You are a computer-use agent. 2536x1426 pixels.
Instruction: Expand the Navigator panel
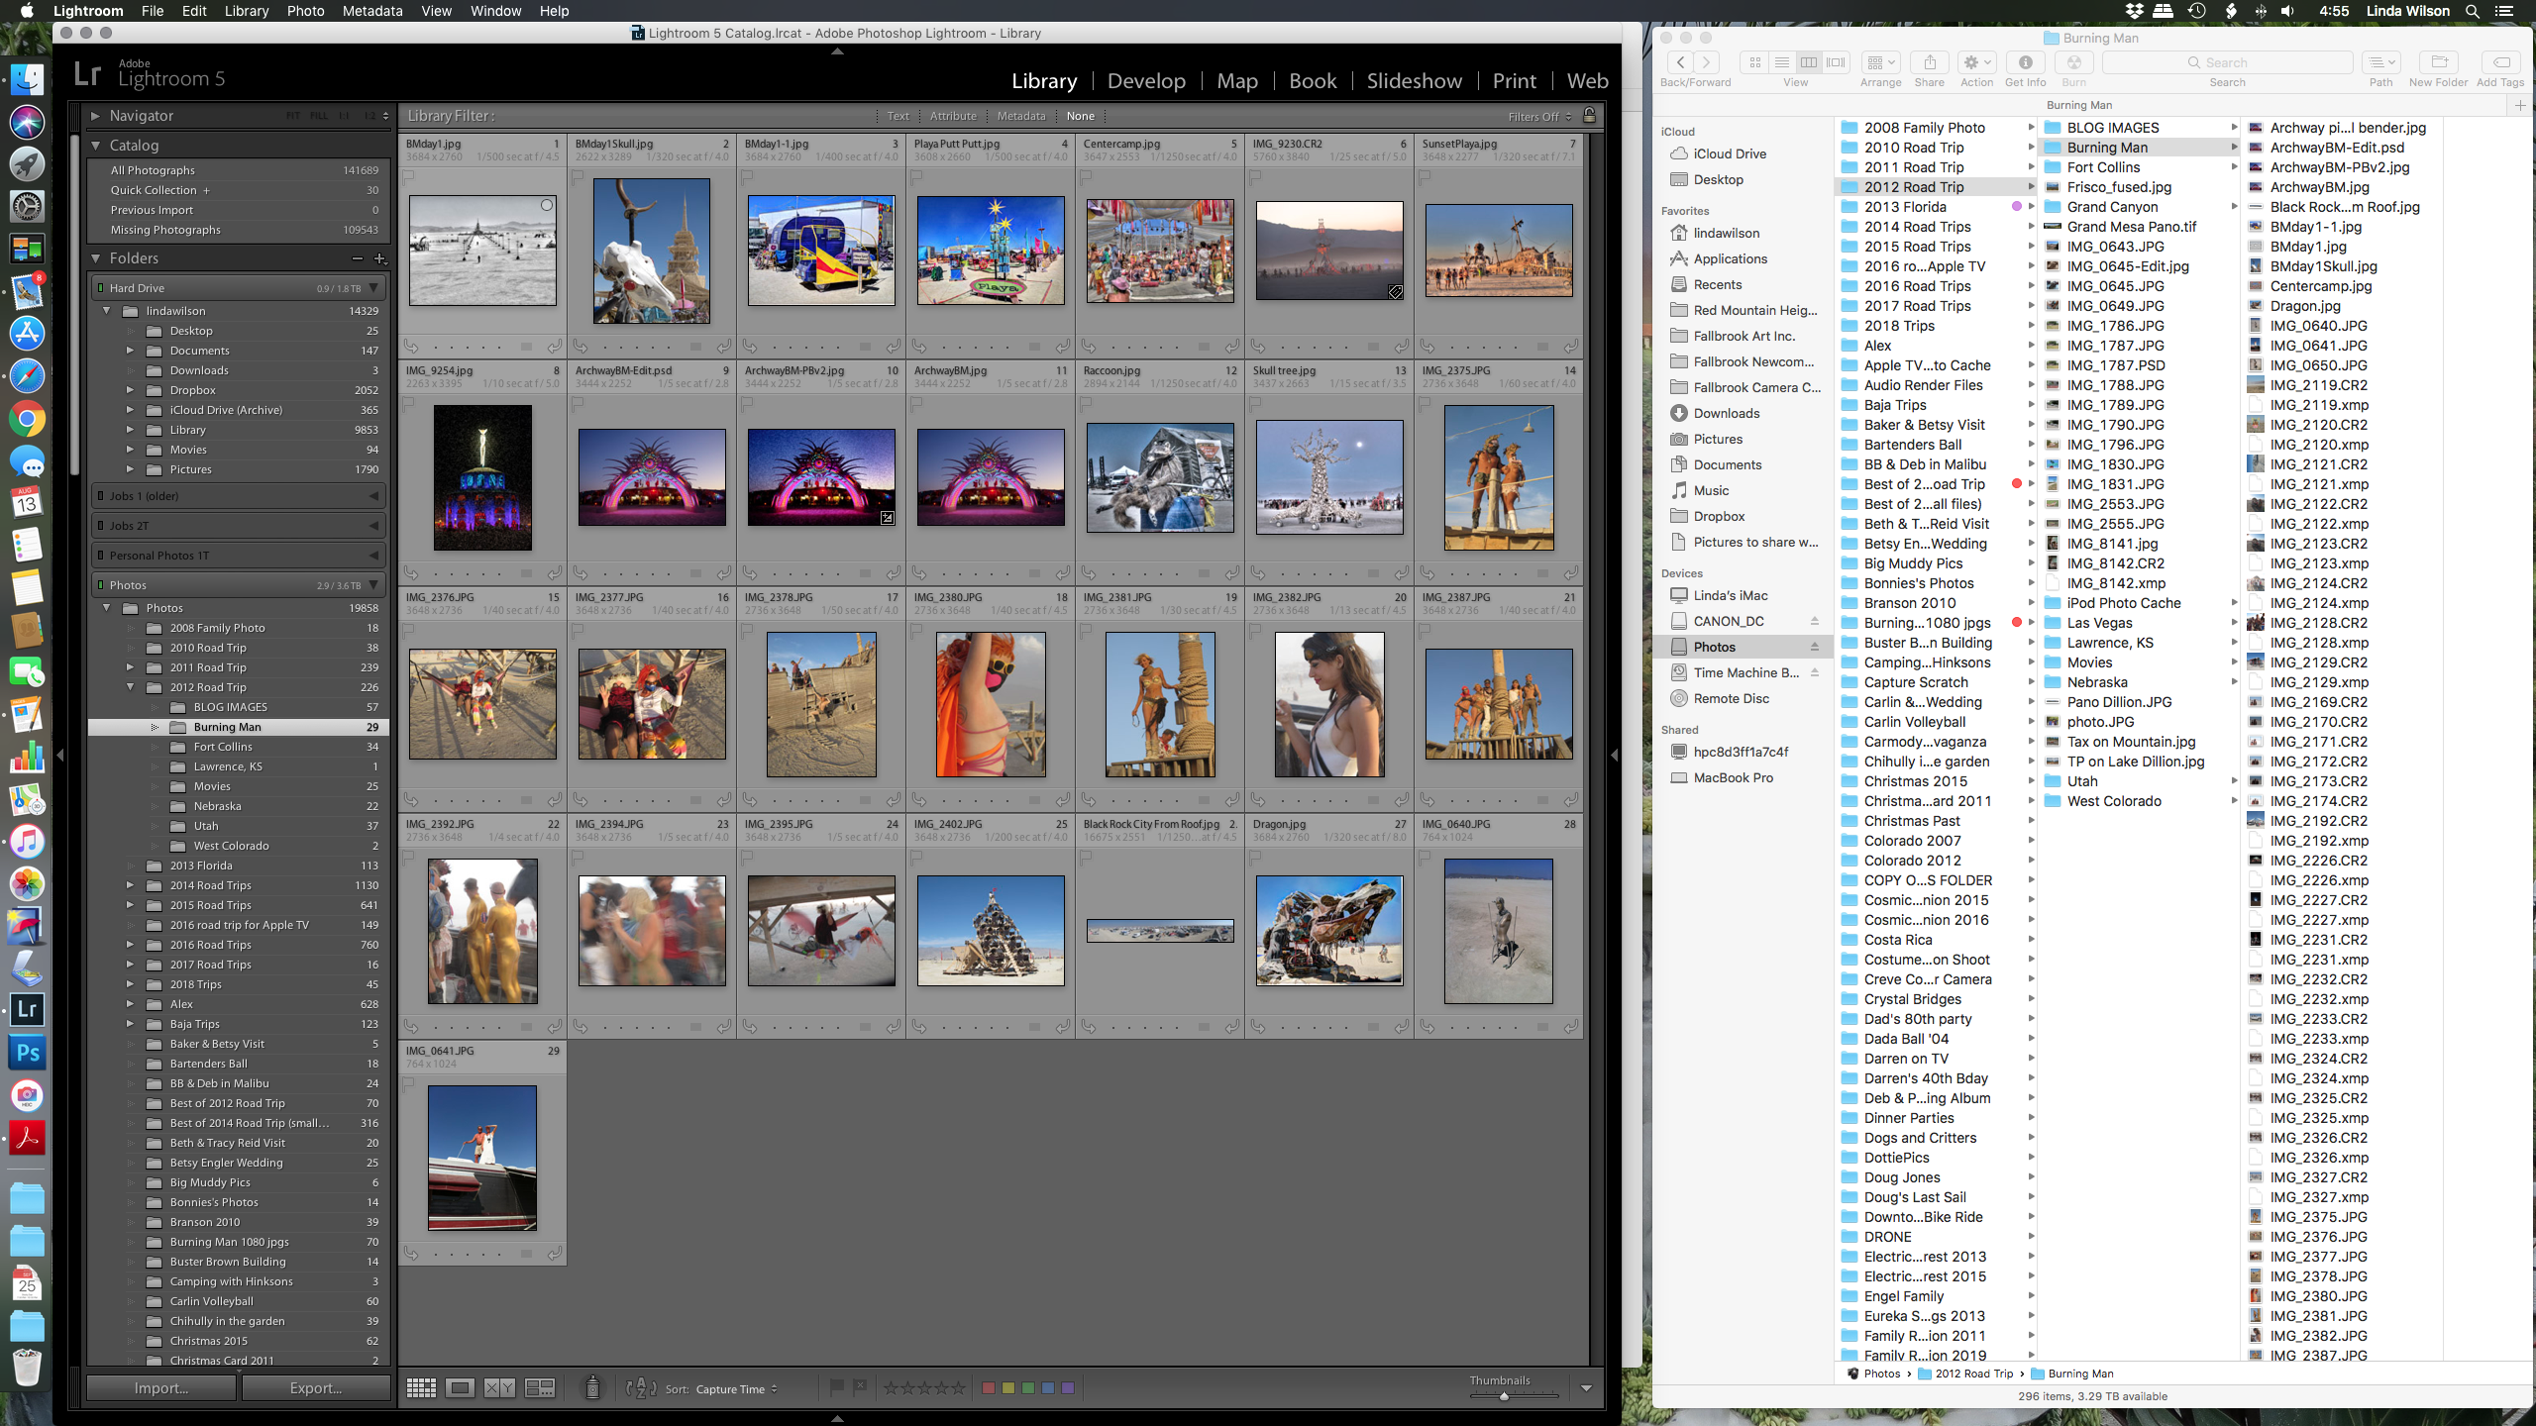click(96, 116)
